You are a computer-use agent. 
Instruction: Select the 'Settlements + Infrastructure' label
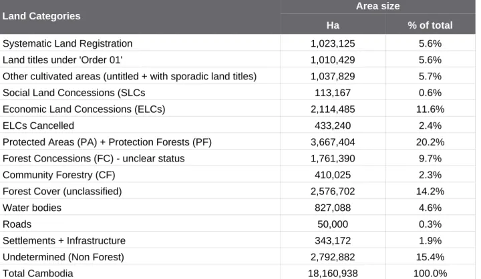tap(64, 241)
